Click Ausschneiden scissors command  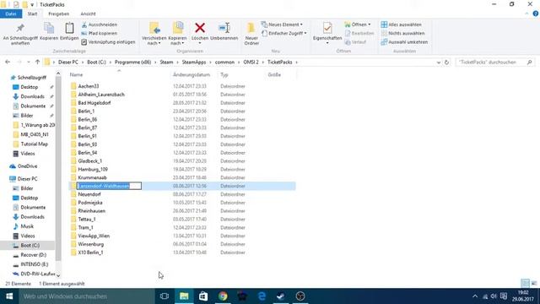pyautogui.click(x=100, y=24)
